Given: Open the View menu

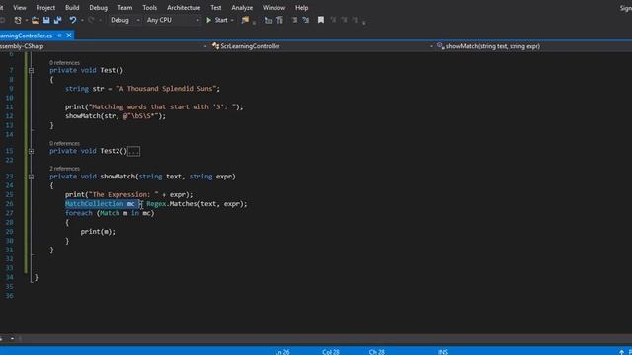Looking at the screenshot, I should pos(20,8).
